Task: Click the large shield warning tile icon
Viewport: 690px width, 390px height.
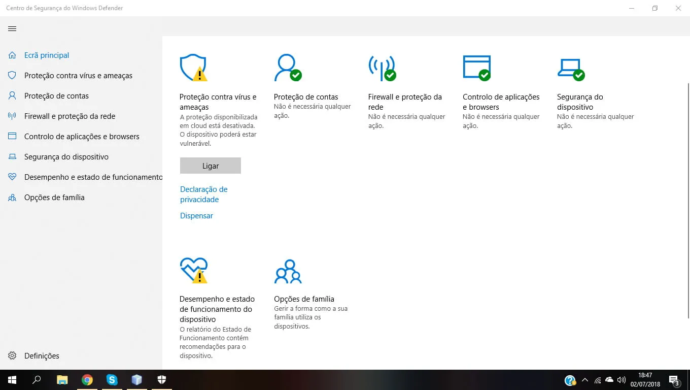Action: click(x=193, y=68)
